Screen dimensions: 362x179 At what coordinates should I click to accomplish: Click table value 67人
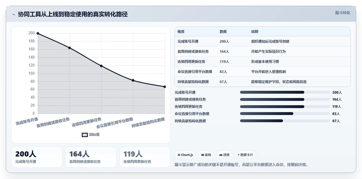223,82
